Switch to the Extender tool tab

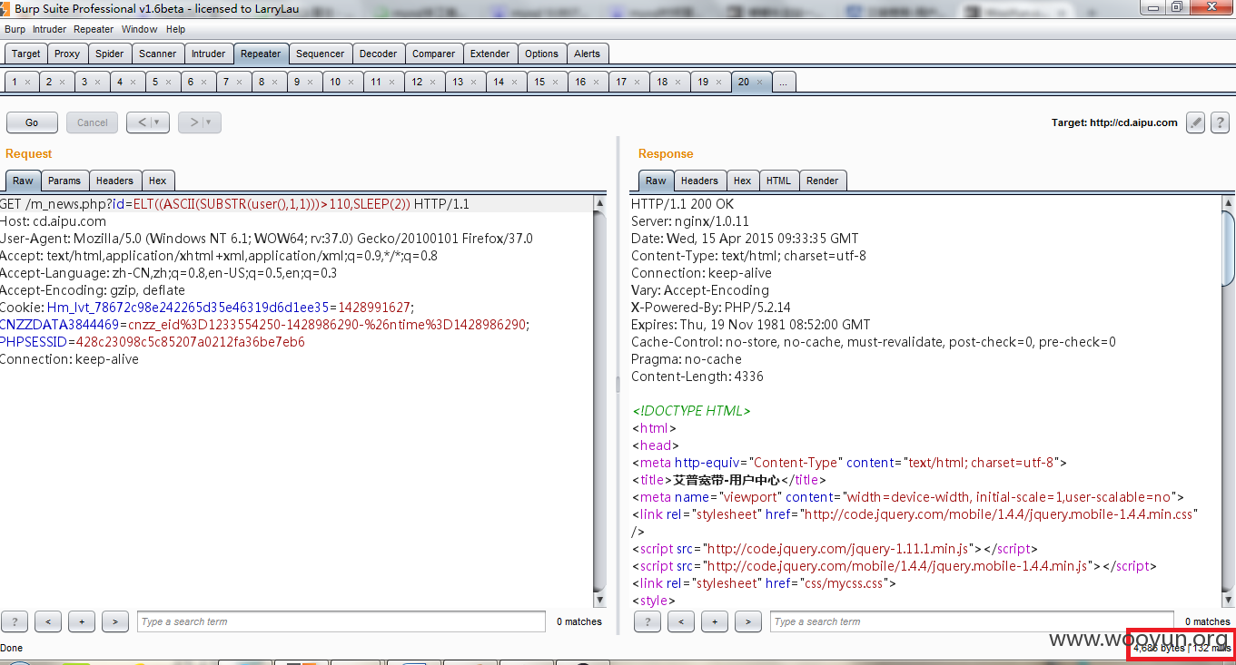489,54
